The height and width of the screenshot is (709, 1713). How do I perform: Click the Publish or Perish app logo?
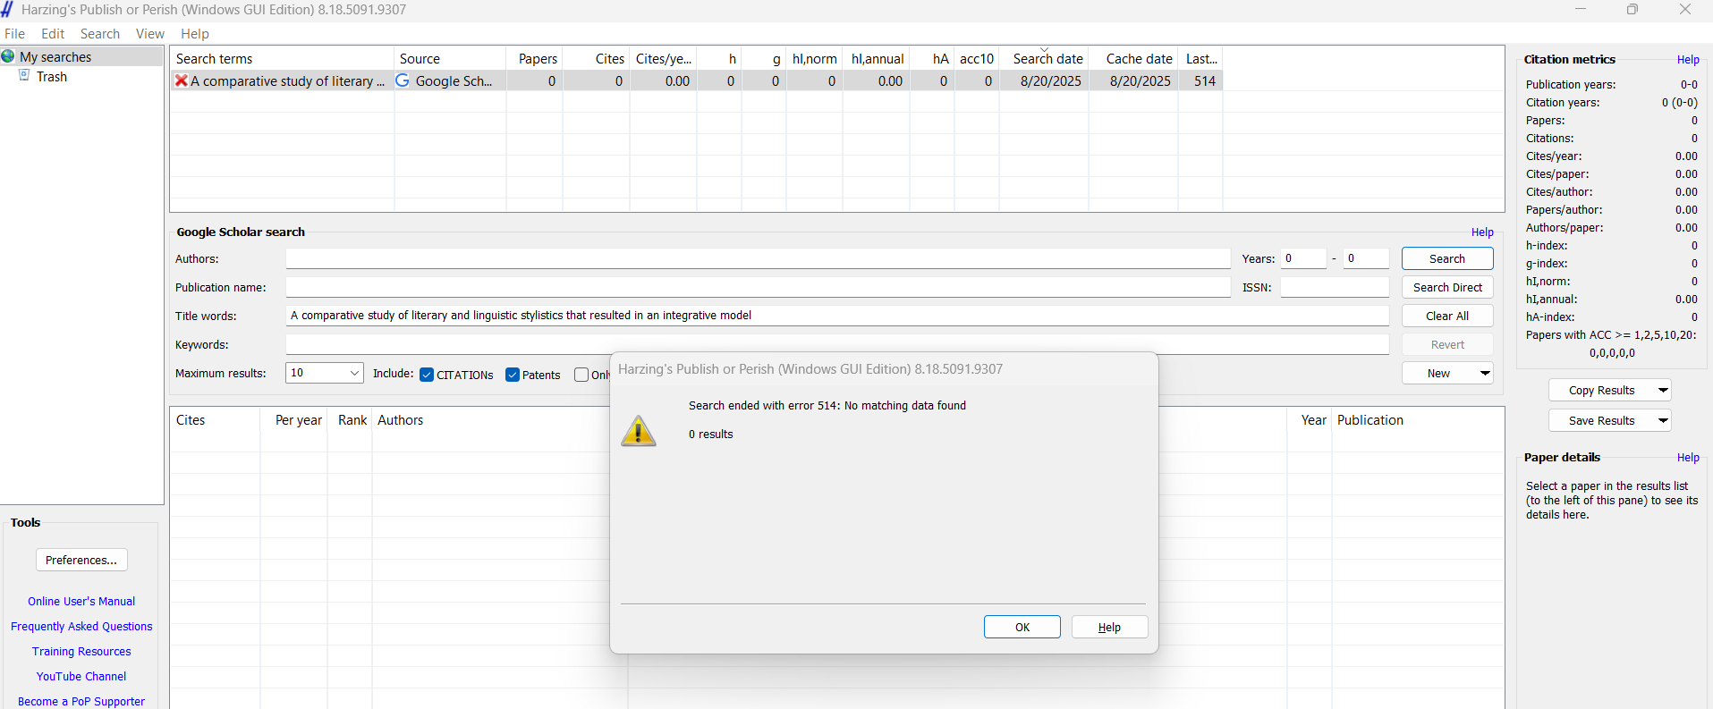(7, 9)
